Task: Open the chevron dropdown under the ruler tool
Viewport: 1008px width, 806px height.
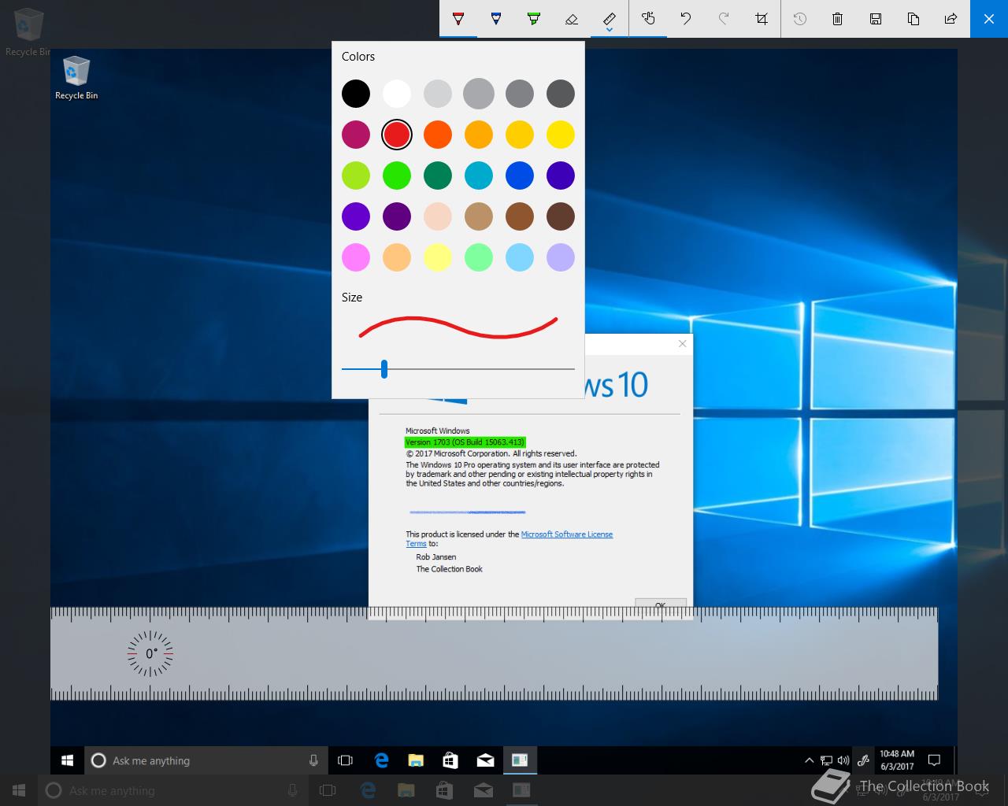Action: click(610, 31)
